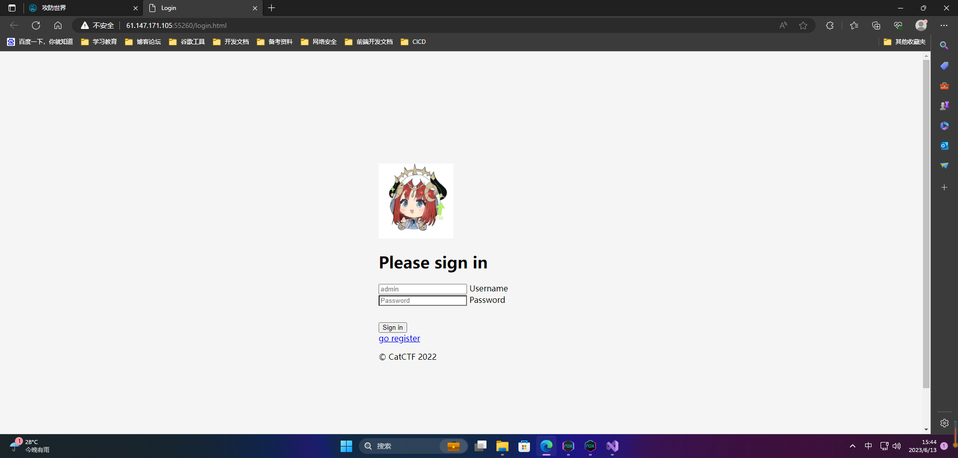Open volume control in system tray
Screen dimensions: 958x458
[897, 446]
